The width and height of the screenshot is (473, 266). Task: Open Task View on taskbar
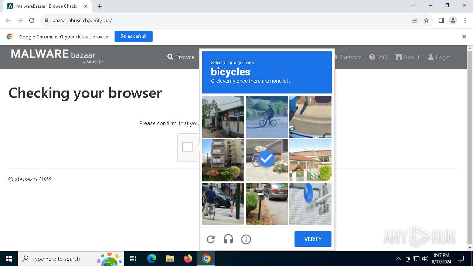(133, 259)
